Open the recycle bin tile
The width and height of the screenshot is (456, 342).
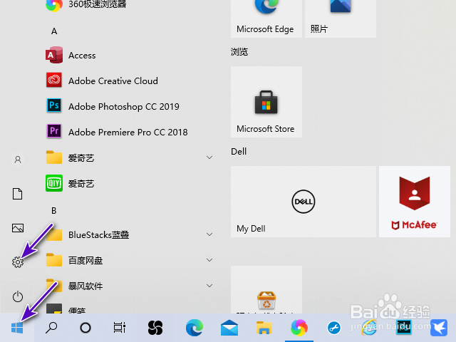tap(266, 290)
